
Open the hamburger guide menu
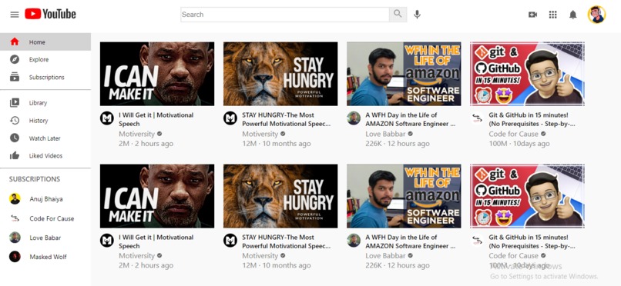[15, 15]
